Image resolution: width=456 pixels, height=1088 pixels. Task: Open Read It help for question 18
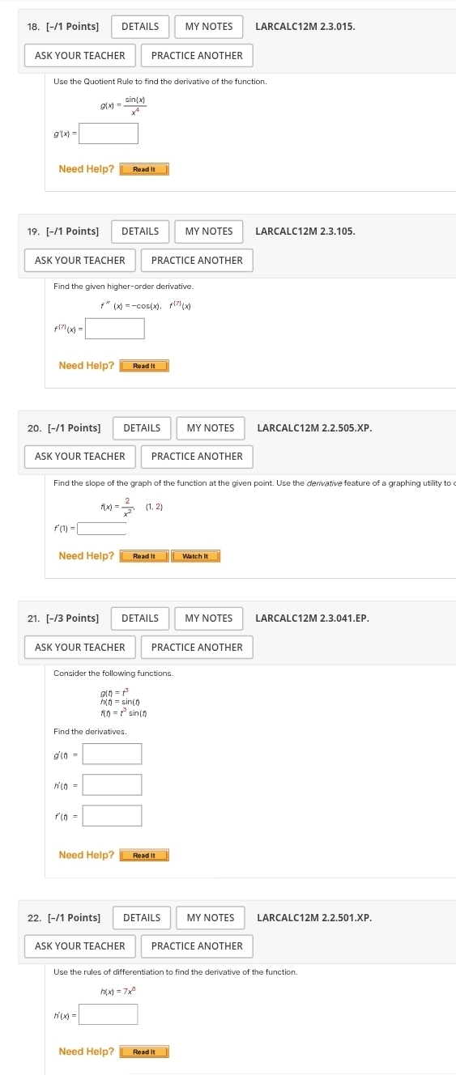144,169
